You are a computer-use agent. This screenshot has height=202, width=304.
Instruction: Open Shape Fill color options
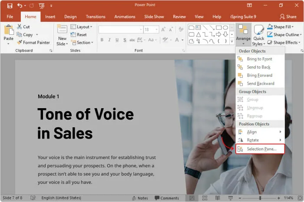(x=281, y=27)
